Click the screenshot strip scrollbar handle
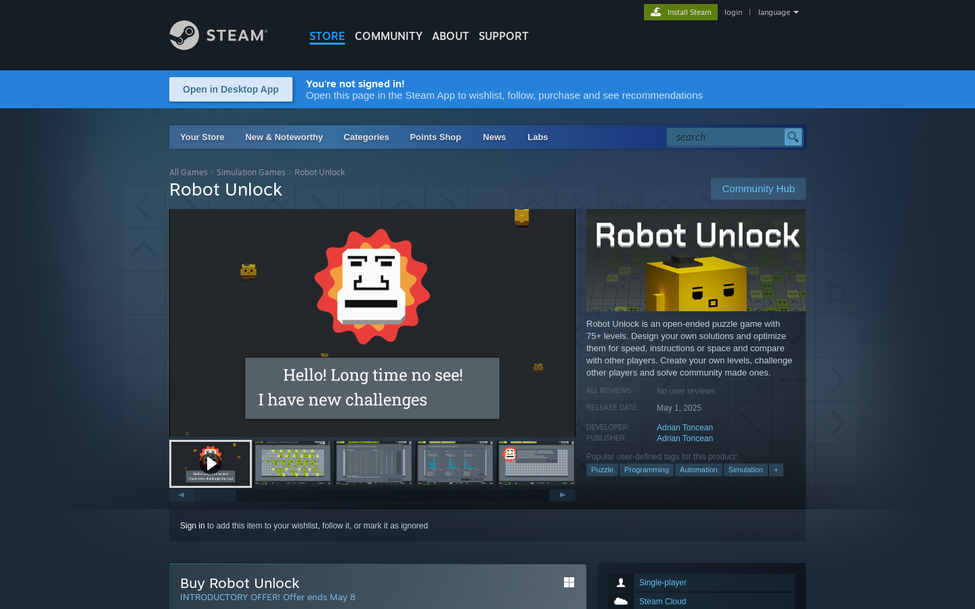 (x=216, y=495)
